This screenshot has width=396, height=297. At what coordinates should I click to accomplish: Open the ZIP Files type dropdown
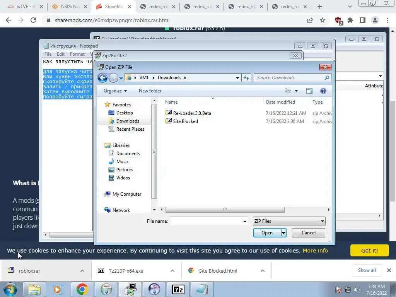[289, 221]
